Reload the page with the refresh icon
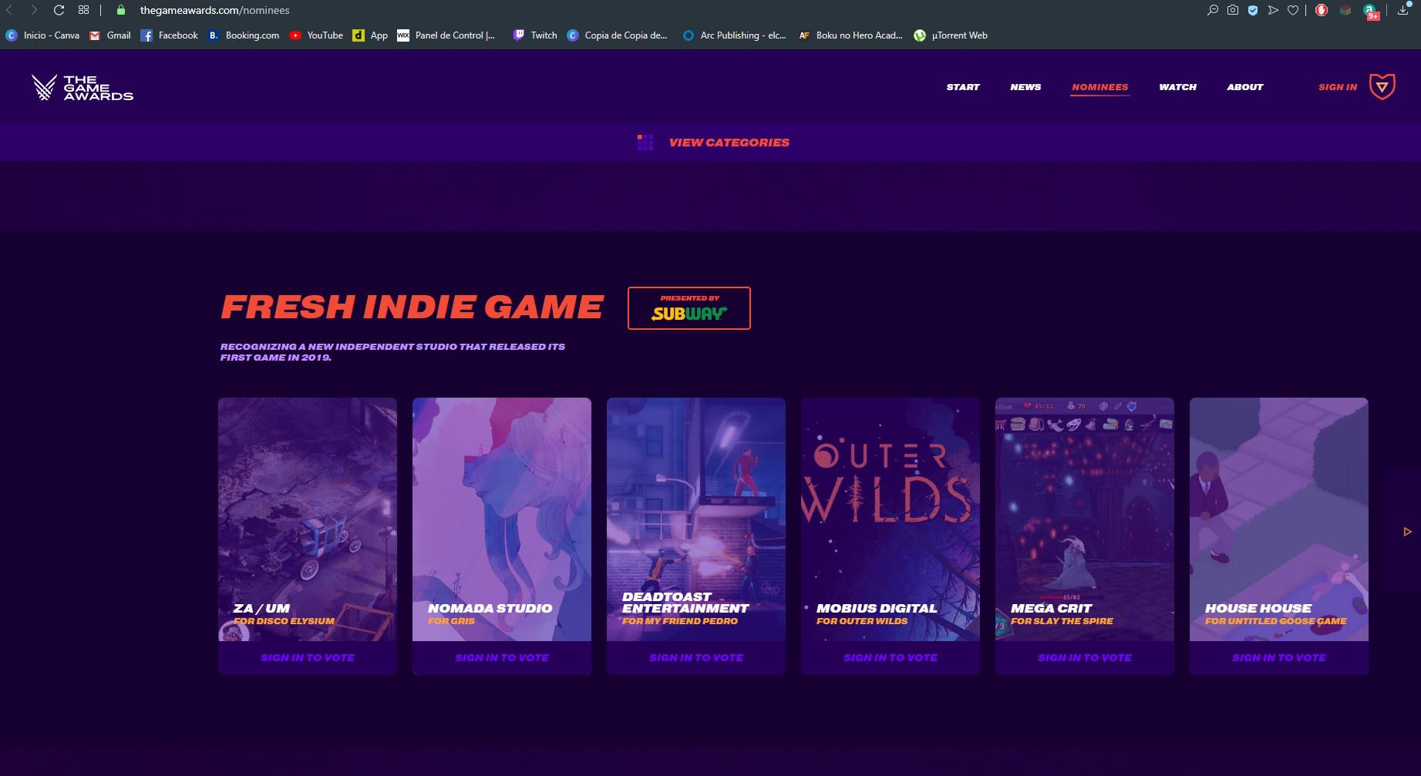The height and width of the screenshot is (776, 1421). coord(59,10)
